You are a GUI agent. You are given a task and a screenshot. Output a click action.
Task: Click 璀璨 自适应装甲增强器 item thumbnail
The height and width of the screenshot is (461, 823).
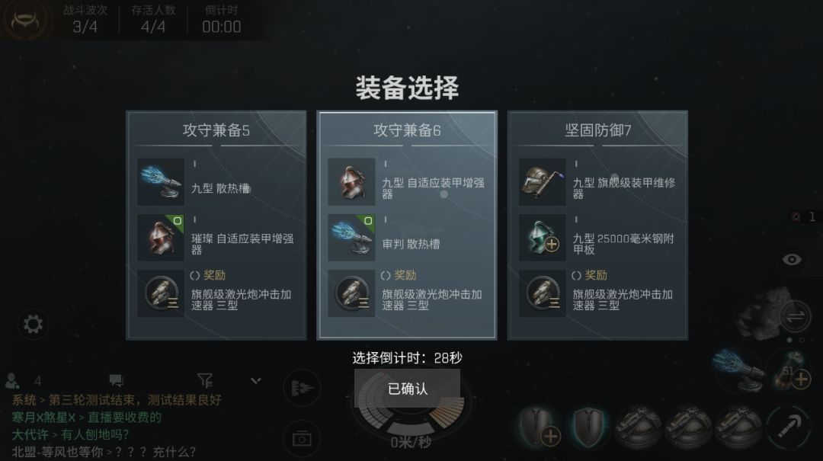pyautogui.click(x=161, y=237)
